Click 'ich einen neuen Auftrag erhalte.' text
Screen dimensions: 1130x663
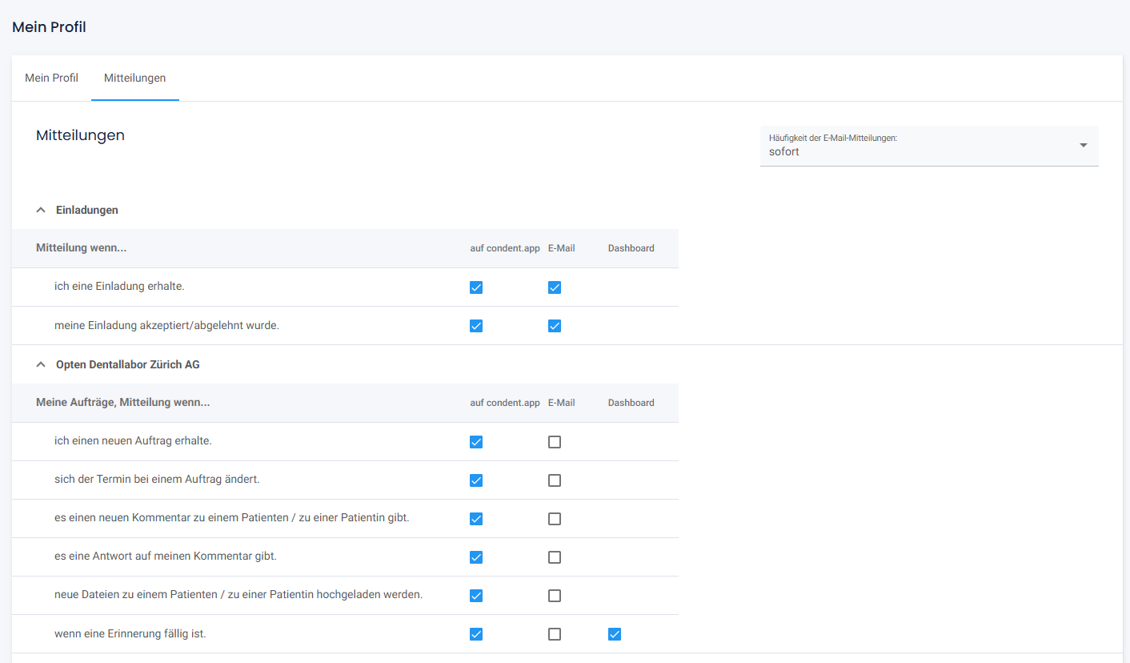pos(133,440)
